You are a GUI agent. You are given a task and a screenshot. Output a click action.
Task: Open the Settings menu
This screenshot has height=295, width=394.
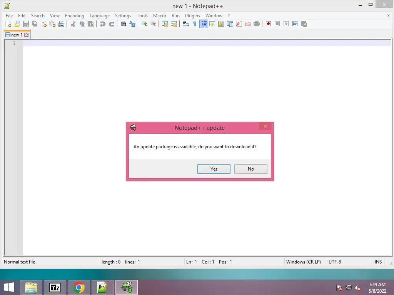pyautogui.click(x=123, y=15)
